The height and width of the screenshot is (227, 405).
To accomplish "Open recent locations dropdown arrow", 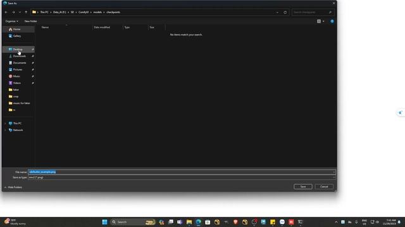I will coord(20,12).
